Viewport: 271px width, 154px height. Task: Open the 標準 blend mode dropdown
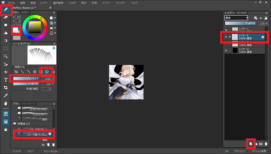(236, 18)
